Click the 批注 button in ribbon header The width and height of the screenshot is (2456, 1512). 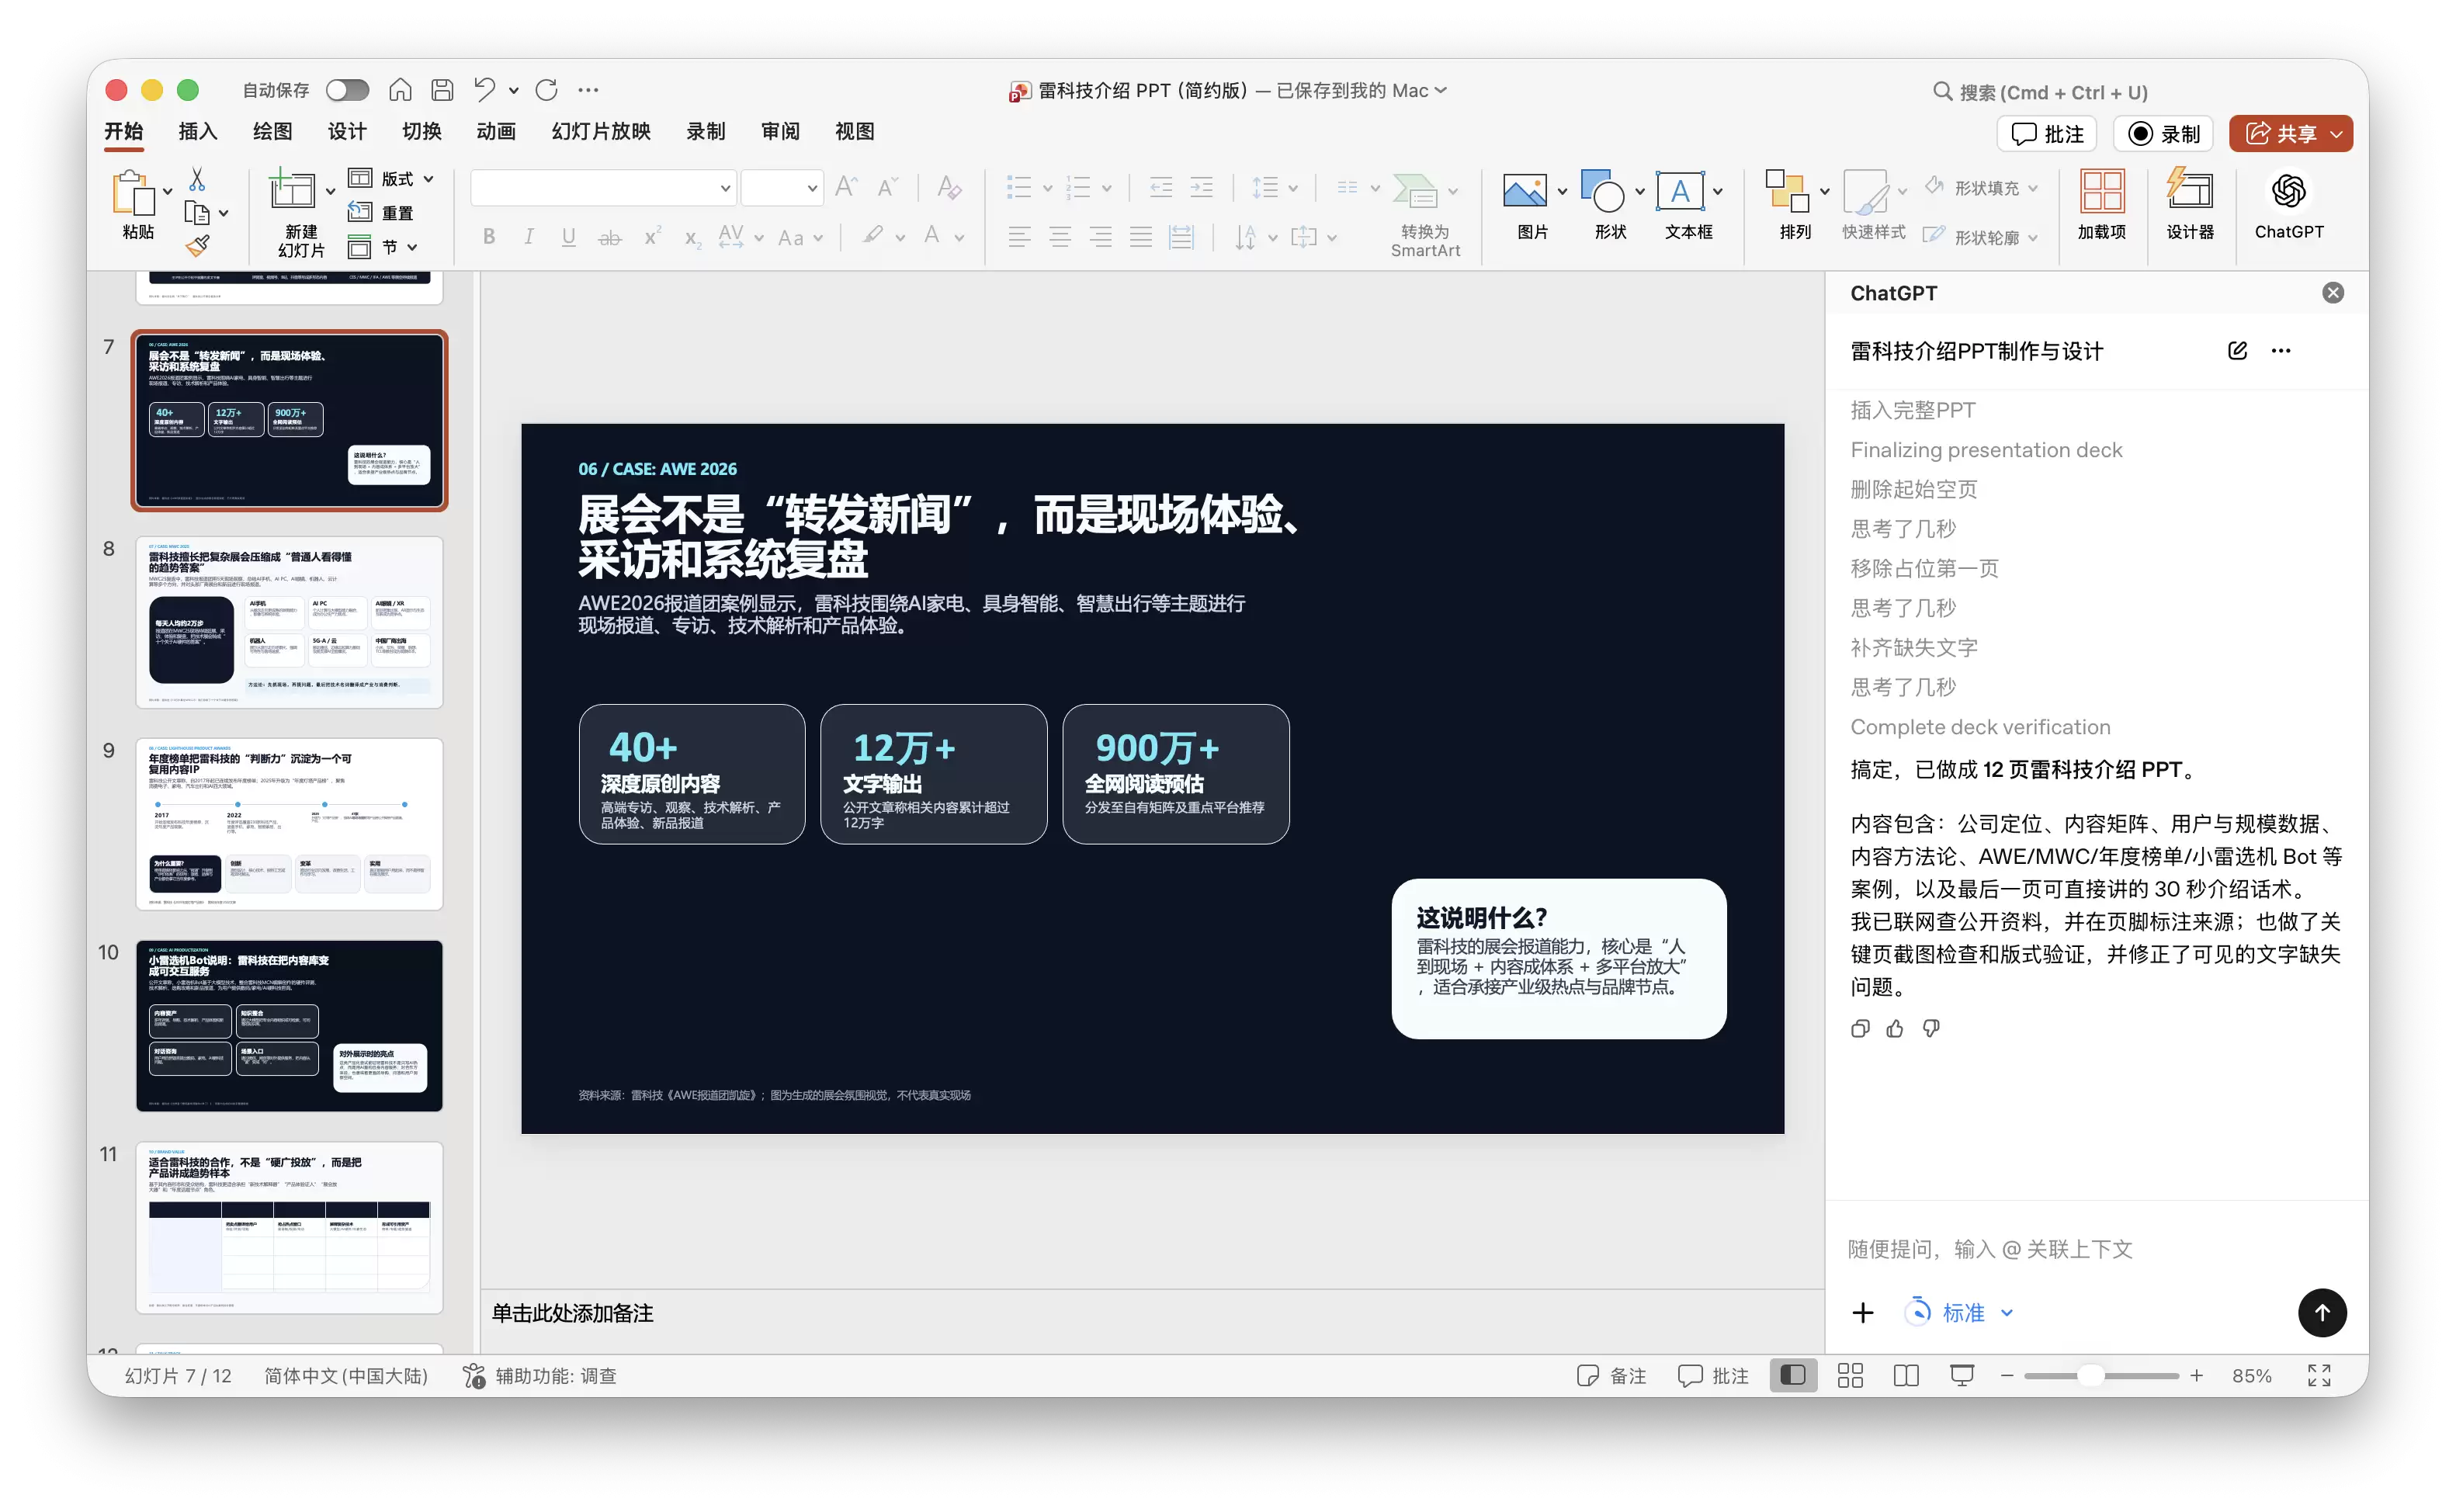tap(2046, 133)
